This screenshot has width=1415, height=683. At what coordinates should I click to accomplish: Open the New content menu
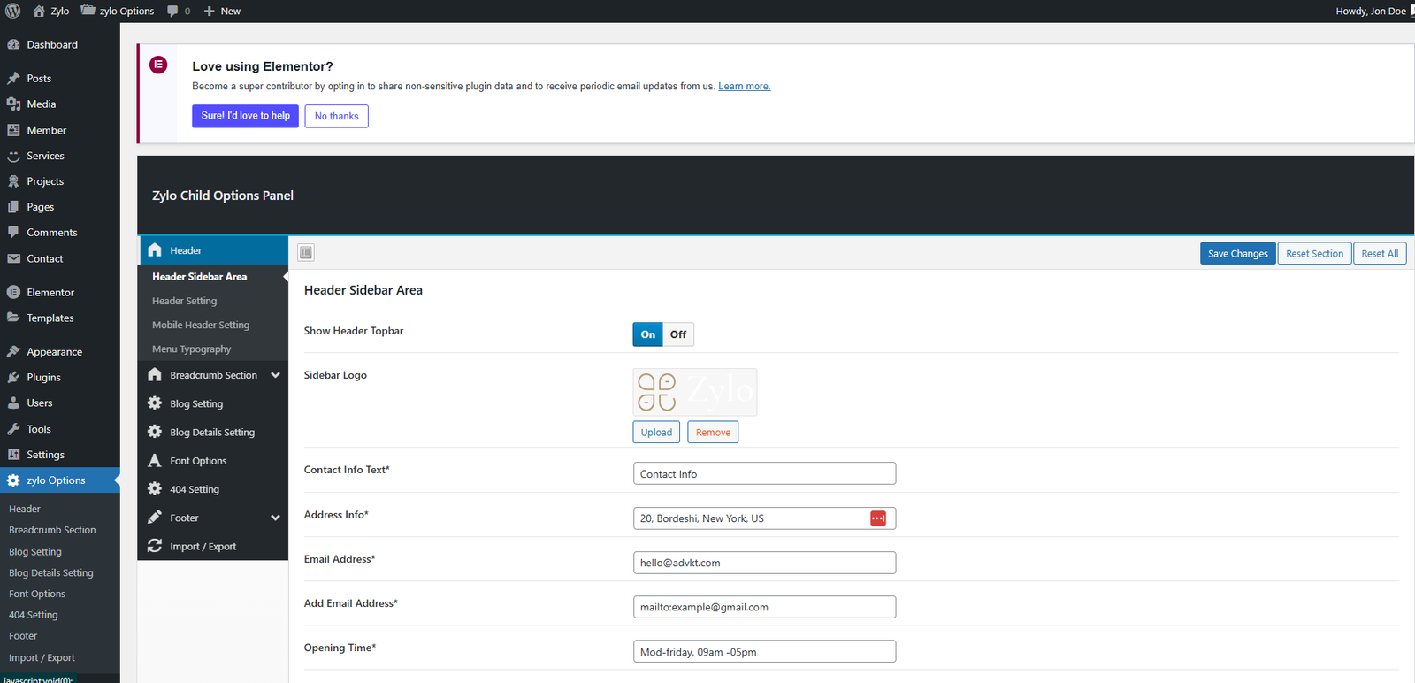222,11
